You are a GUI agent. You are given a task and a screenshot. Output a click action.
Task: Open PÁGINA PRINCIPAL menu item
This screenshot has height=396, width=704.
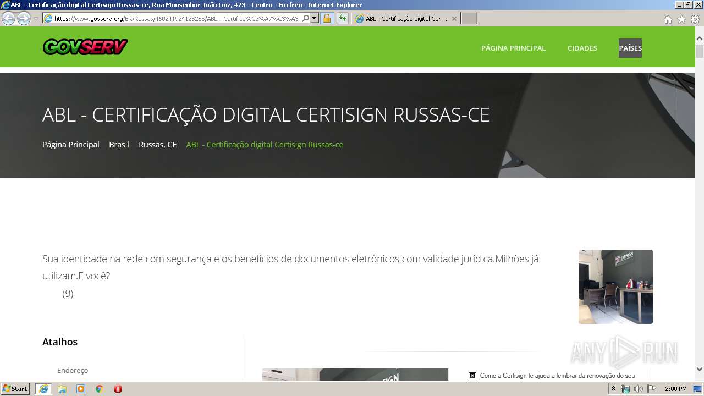pos(513,48)
